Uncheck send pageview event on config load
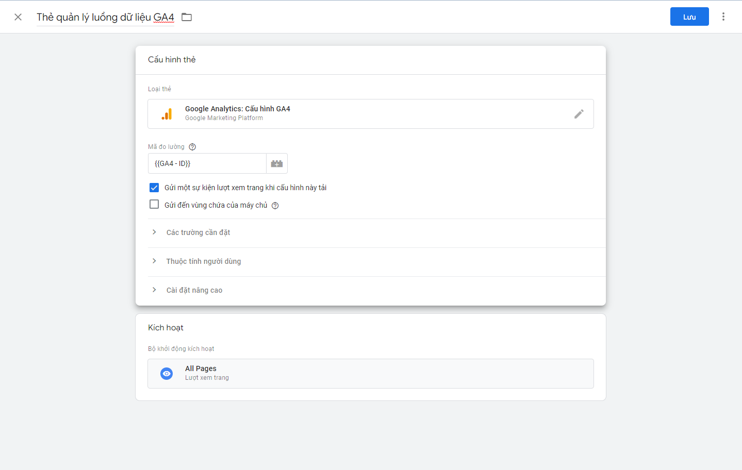 pyautogui.click(x=154, y=188)
